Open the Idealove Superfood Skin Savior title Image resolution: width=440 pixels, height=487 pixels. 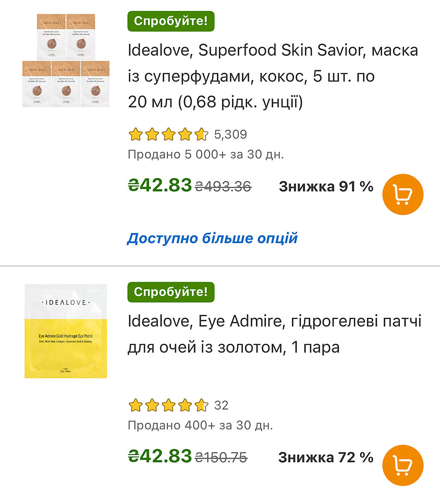coord(273,76)
